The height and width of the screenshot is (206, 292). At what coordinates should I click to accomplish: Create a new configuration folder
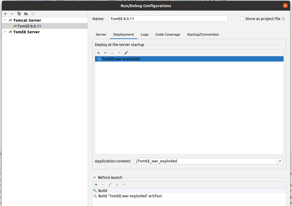tap(26, 14)
